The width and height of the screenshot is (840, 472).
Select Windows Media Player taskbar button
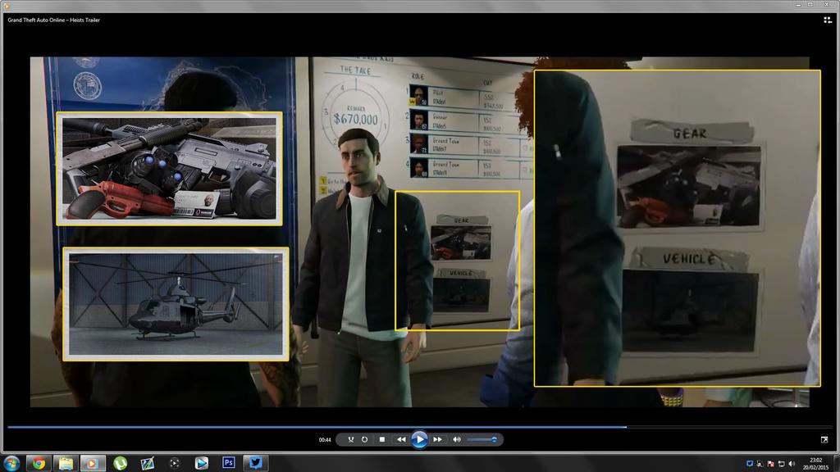coord(93,463)
